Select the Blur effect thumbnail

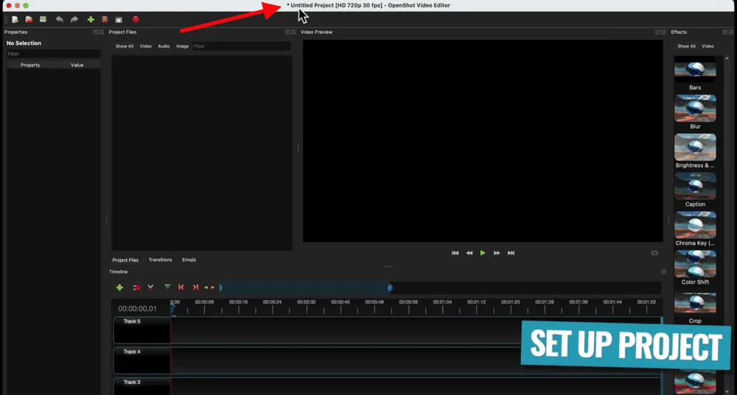[695, 108]
